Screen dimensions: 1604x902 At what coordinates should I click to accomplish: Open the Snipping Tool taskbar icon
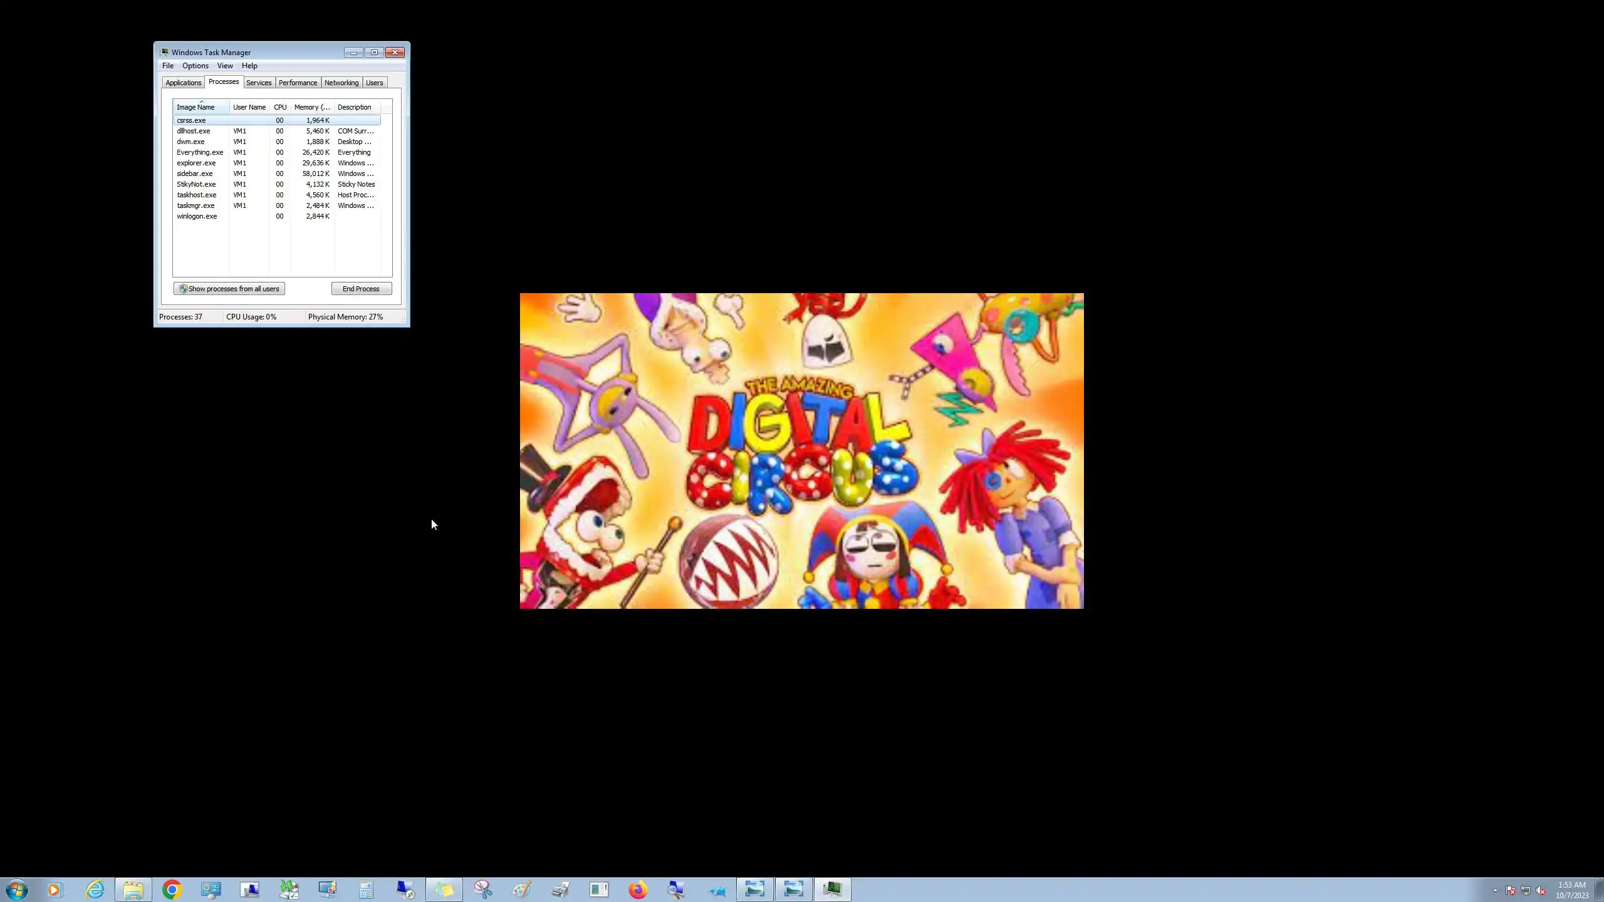(x=482, y=889)
